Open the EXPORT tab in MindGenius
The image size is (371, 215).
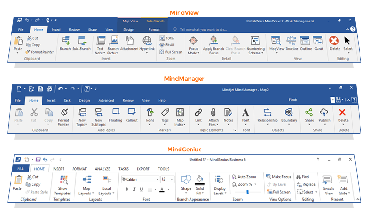pyautogui.click(x=143, y=169)
